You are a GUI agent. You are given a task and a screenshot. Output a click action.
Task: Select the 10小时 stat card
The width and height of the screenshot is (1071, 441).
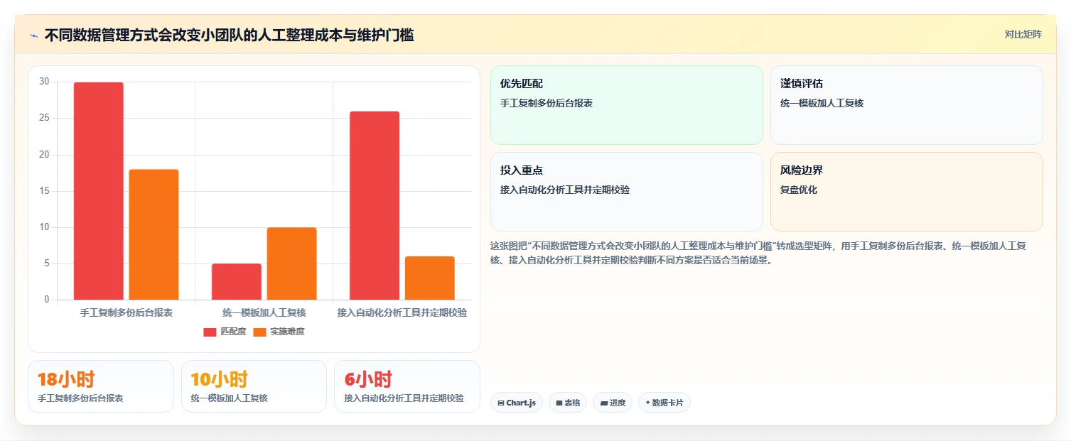coord(254,386)
